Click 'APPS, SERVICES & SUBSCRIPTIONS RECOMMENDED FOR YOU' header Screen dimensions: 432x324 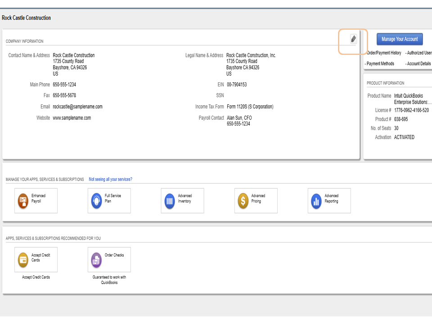pyautogui.click(x=53, y=238)
